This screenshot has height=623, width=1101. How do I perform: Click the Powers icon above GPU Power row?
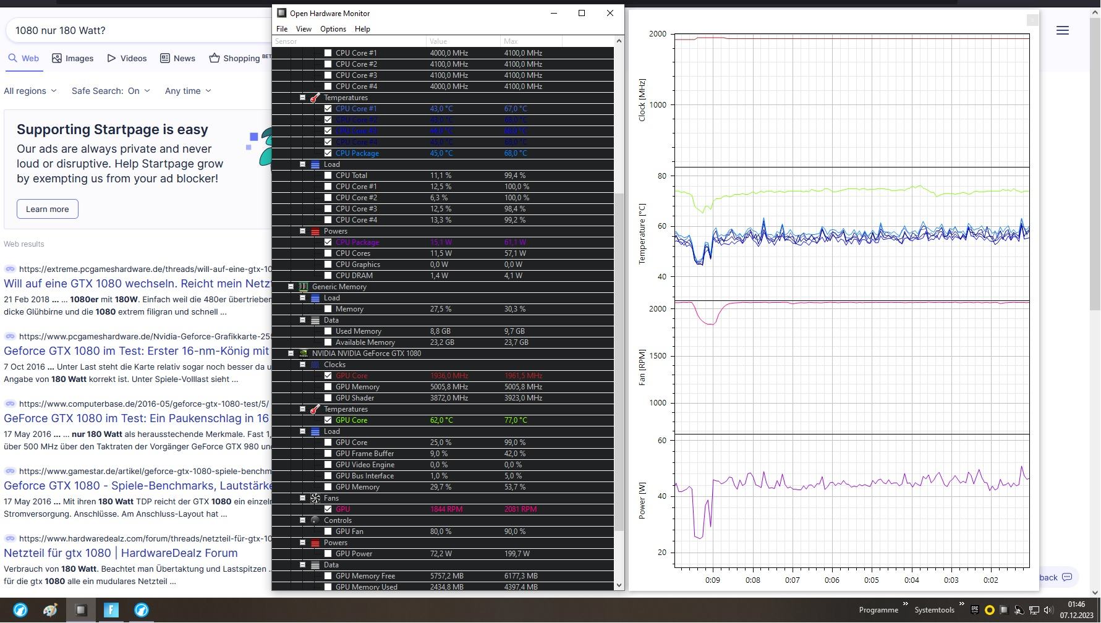[315, 543]
